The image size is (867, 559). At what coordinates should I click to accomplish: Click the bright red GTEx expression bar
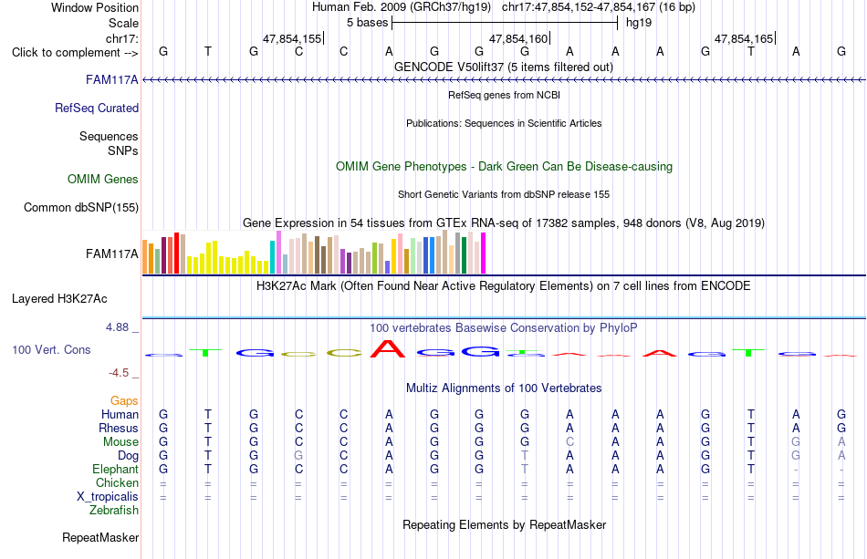pos(176,253)
